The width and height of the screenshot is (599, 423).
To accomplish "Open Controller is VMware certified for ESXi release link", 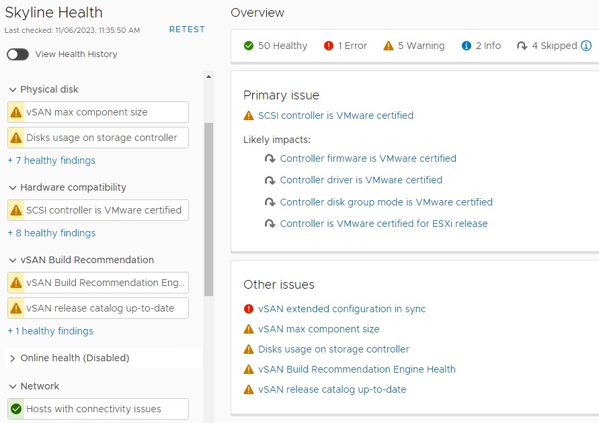I will (x=384, y=224).
